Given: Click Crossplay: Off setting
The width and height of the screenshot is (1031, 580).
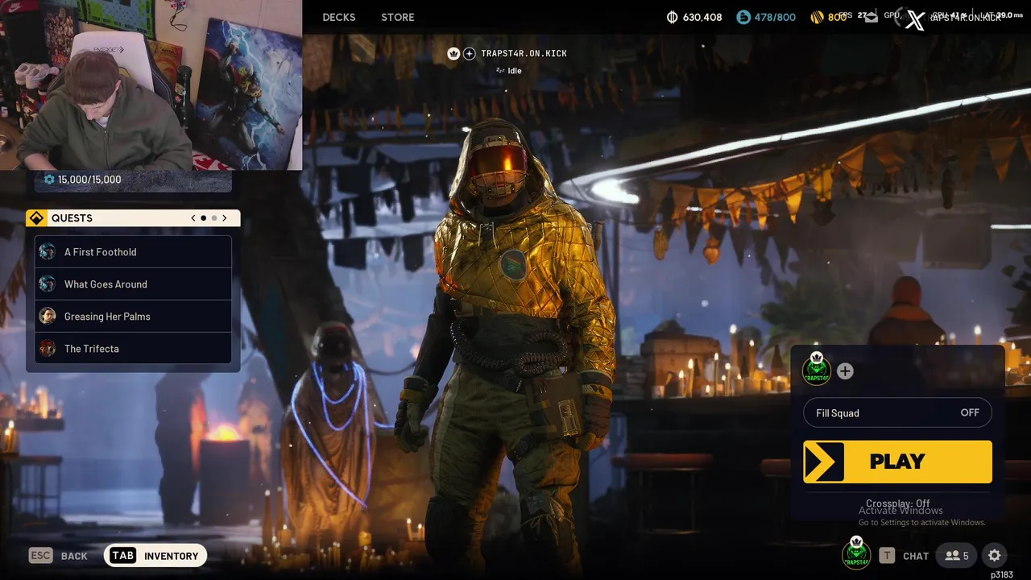Looking at the screenshot, I should point(898,503).
